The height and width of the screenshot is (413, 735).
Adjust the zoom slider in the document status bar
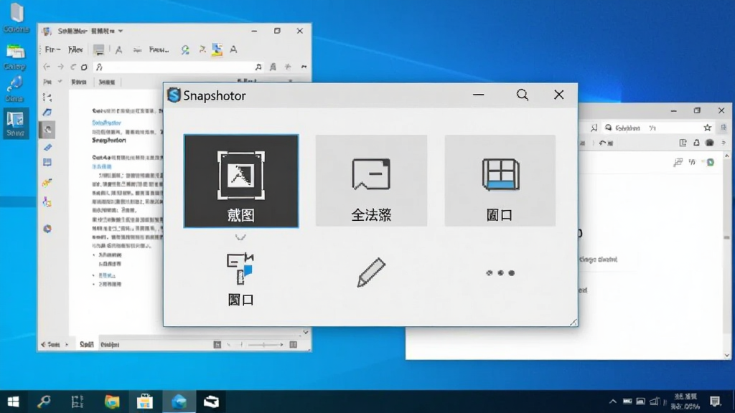265,345
